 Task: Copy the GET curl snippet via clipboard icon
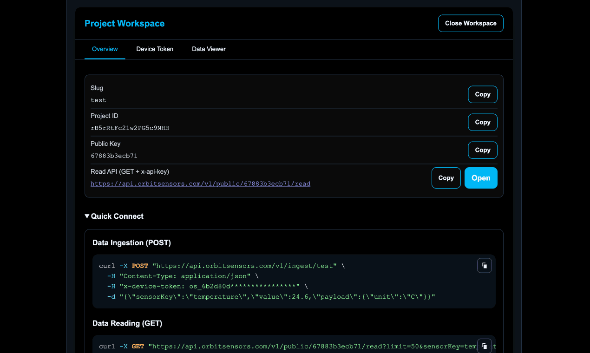485,346
